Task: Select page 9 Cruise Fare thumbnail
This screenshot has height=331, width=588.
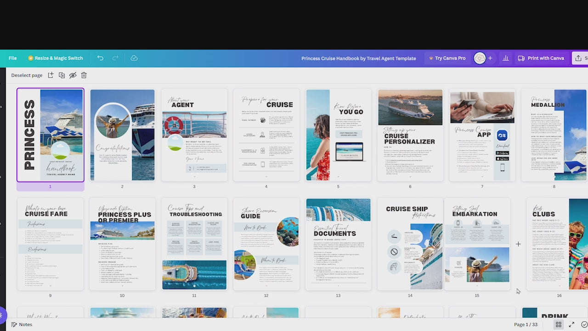Action: (x=51, y=244)
